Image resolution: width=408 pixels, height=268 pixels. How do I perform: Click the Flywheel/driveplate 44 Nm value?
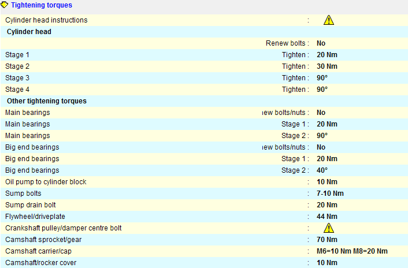pyautogui.click(x=327, y=217)
